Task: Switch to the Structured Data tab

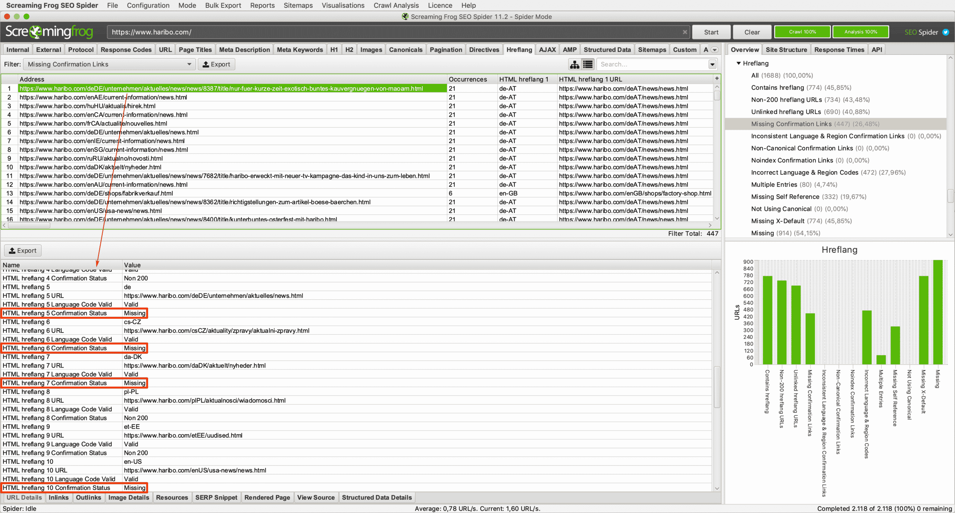Action: 607,50
